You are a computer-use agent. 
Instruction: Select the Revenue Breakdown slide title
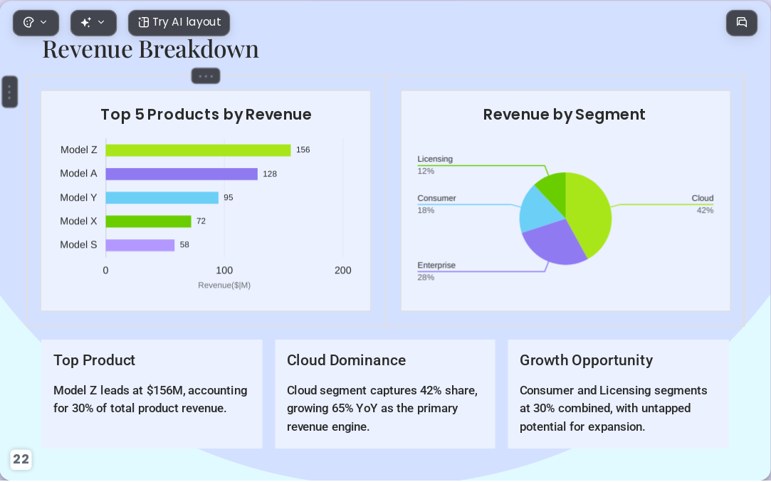[x=150, y=49]
